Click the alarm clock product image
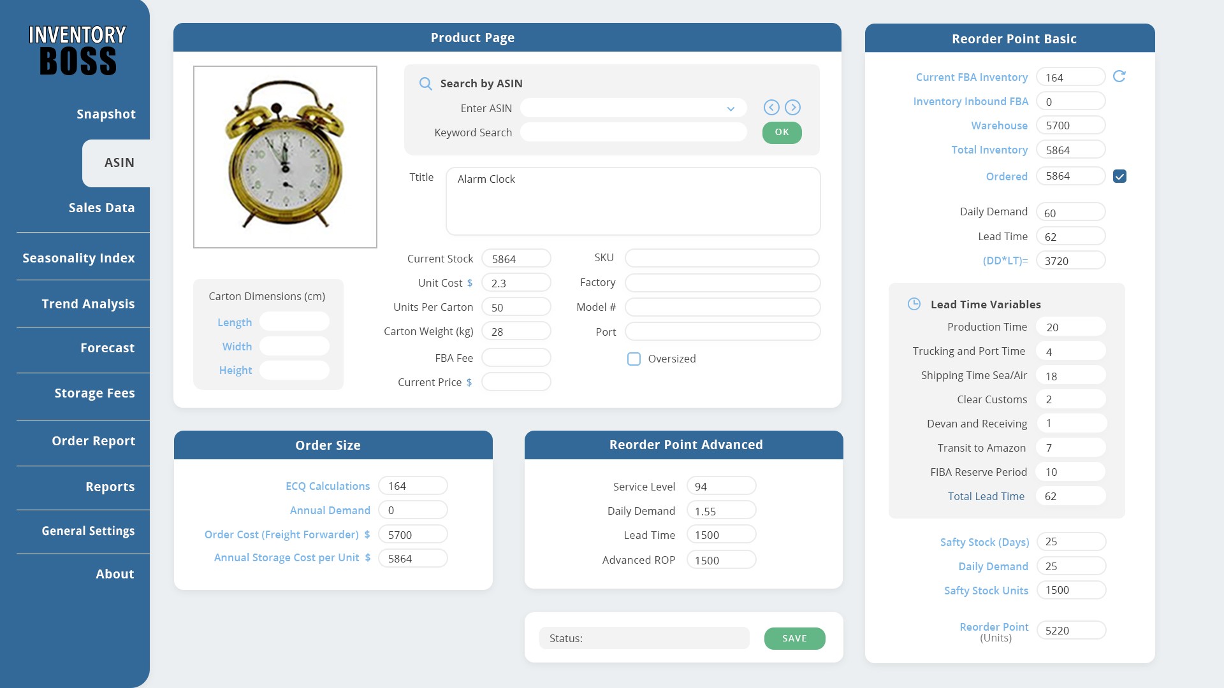 285,157
